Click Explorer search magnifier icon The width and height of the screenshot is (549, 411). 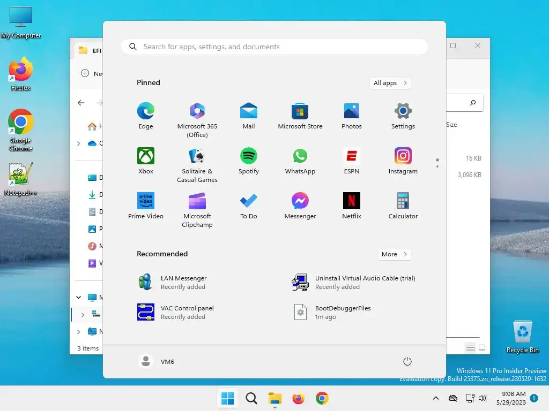(x=473, y=103)
